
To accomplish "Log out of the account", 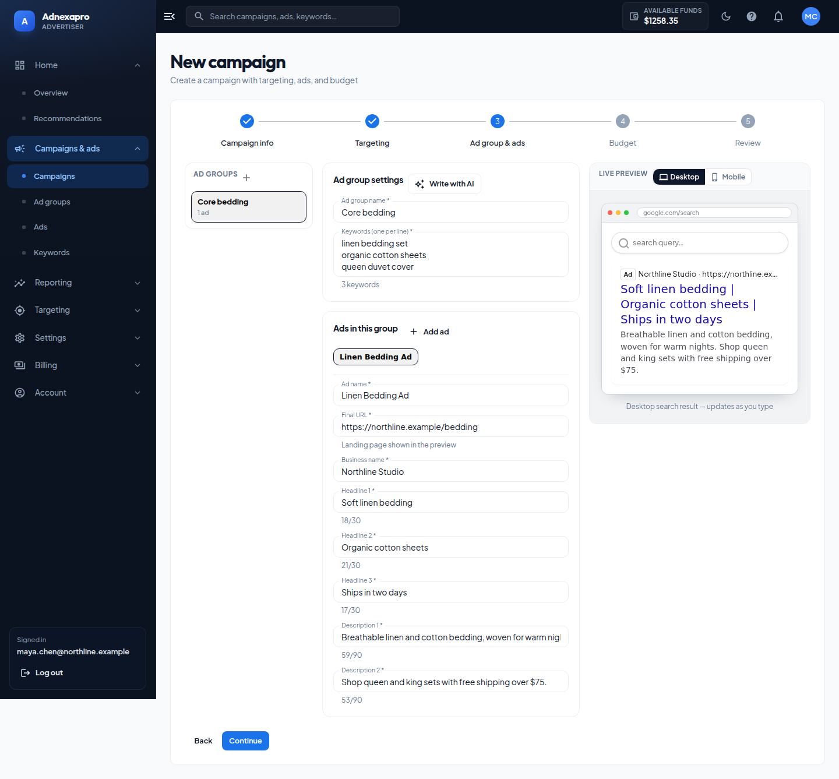I will point(41,672).
